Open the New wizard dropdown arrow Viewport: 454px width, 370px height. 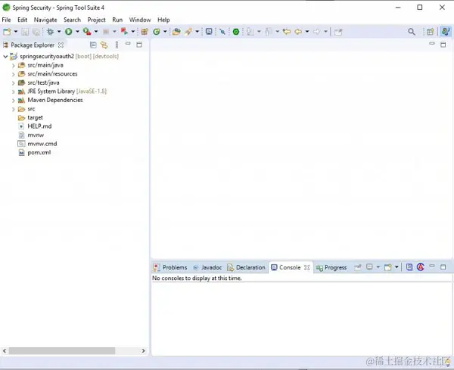(x=16, y=32)
